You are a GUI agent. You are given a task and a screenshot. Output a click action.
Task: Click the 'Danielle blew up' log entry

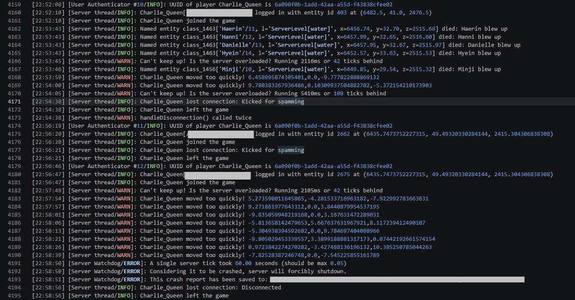[x=276, y=45]
